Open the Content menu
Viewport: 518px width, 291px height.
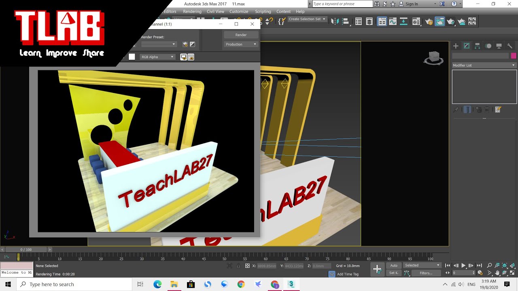(x=283, y=12)
